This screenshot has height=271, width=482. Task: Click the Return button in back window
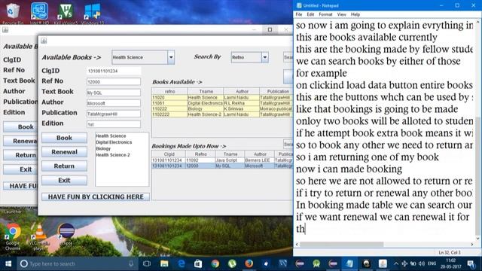[x=20, y=155]
